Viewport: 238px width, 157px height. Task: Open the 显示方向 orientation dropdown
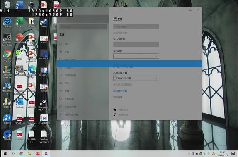tap(136, 56)
